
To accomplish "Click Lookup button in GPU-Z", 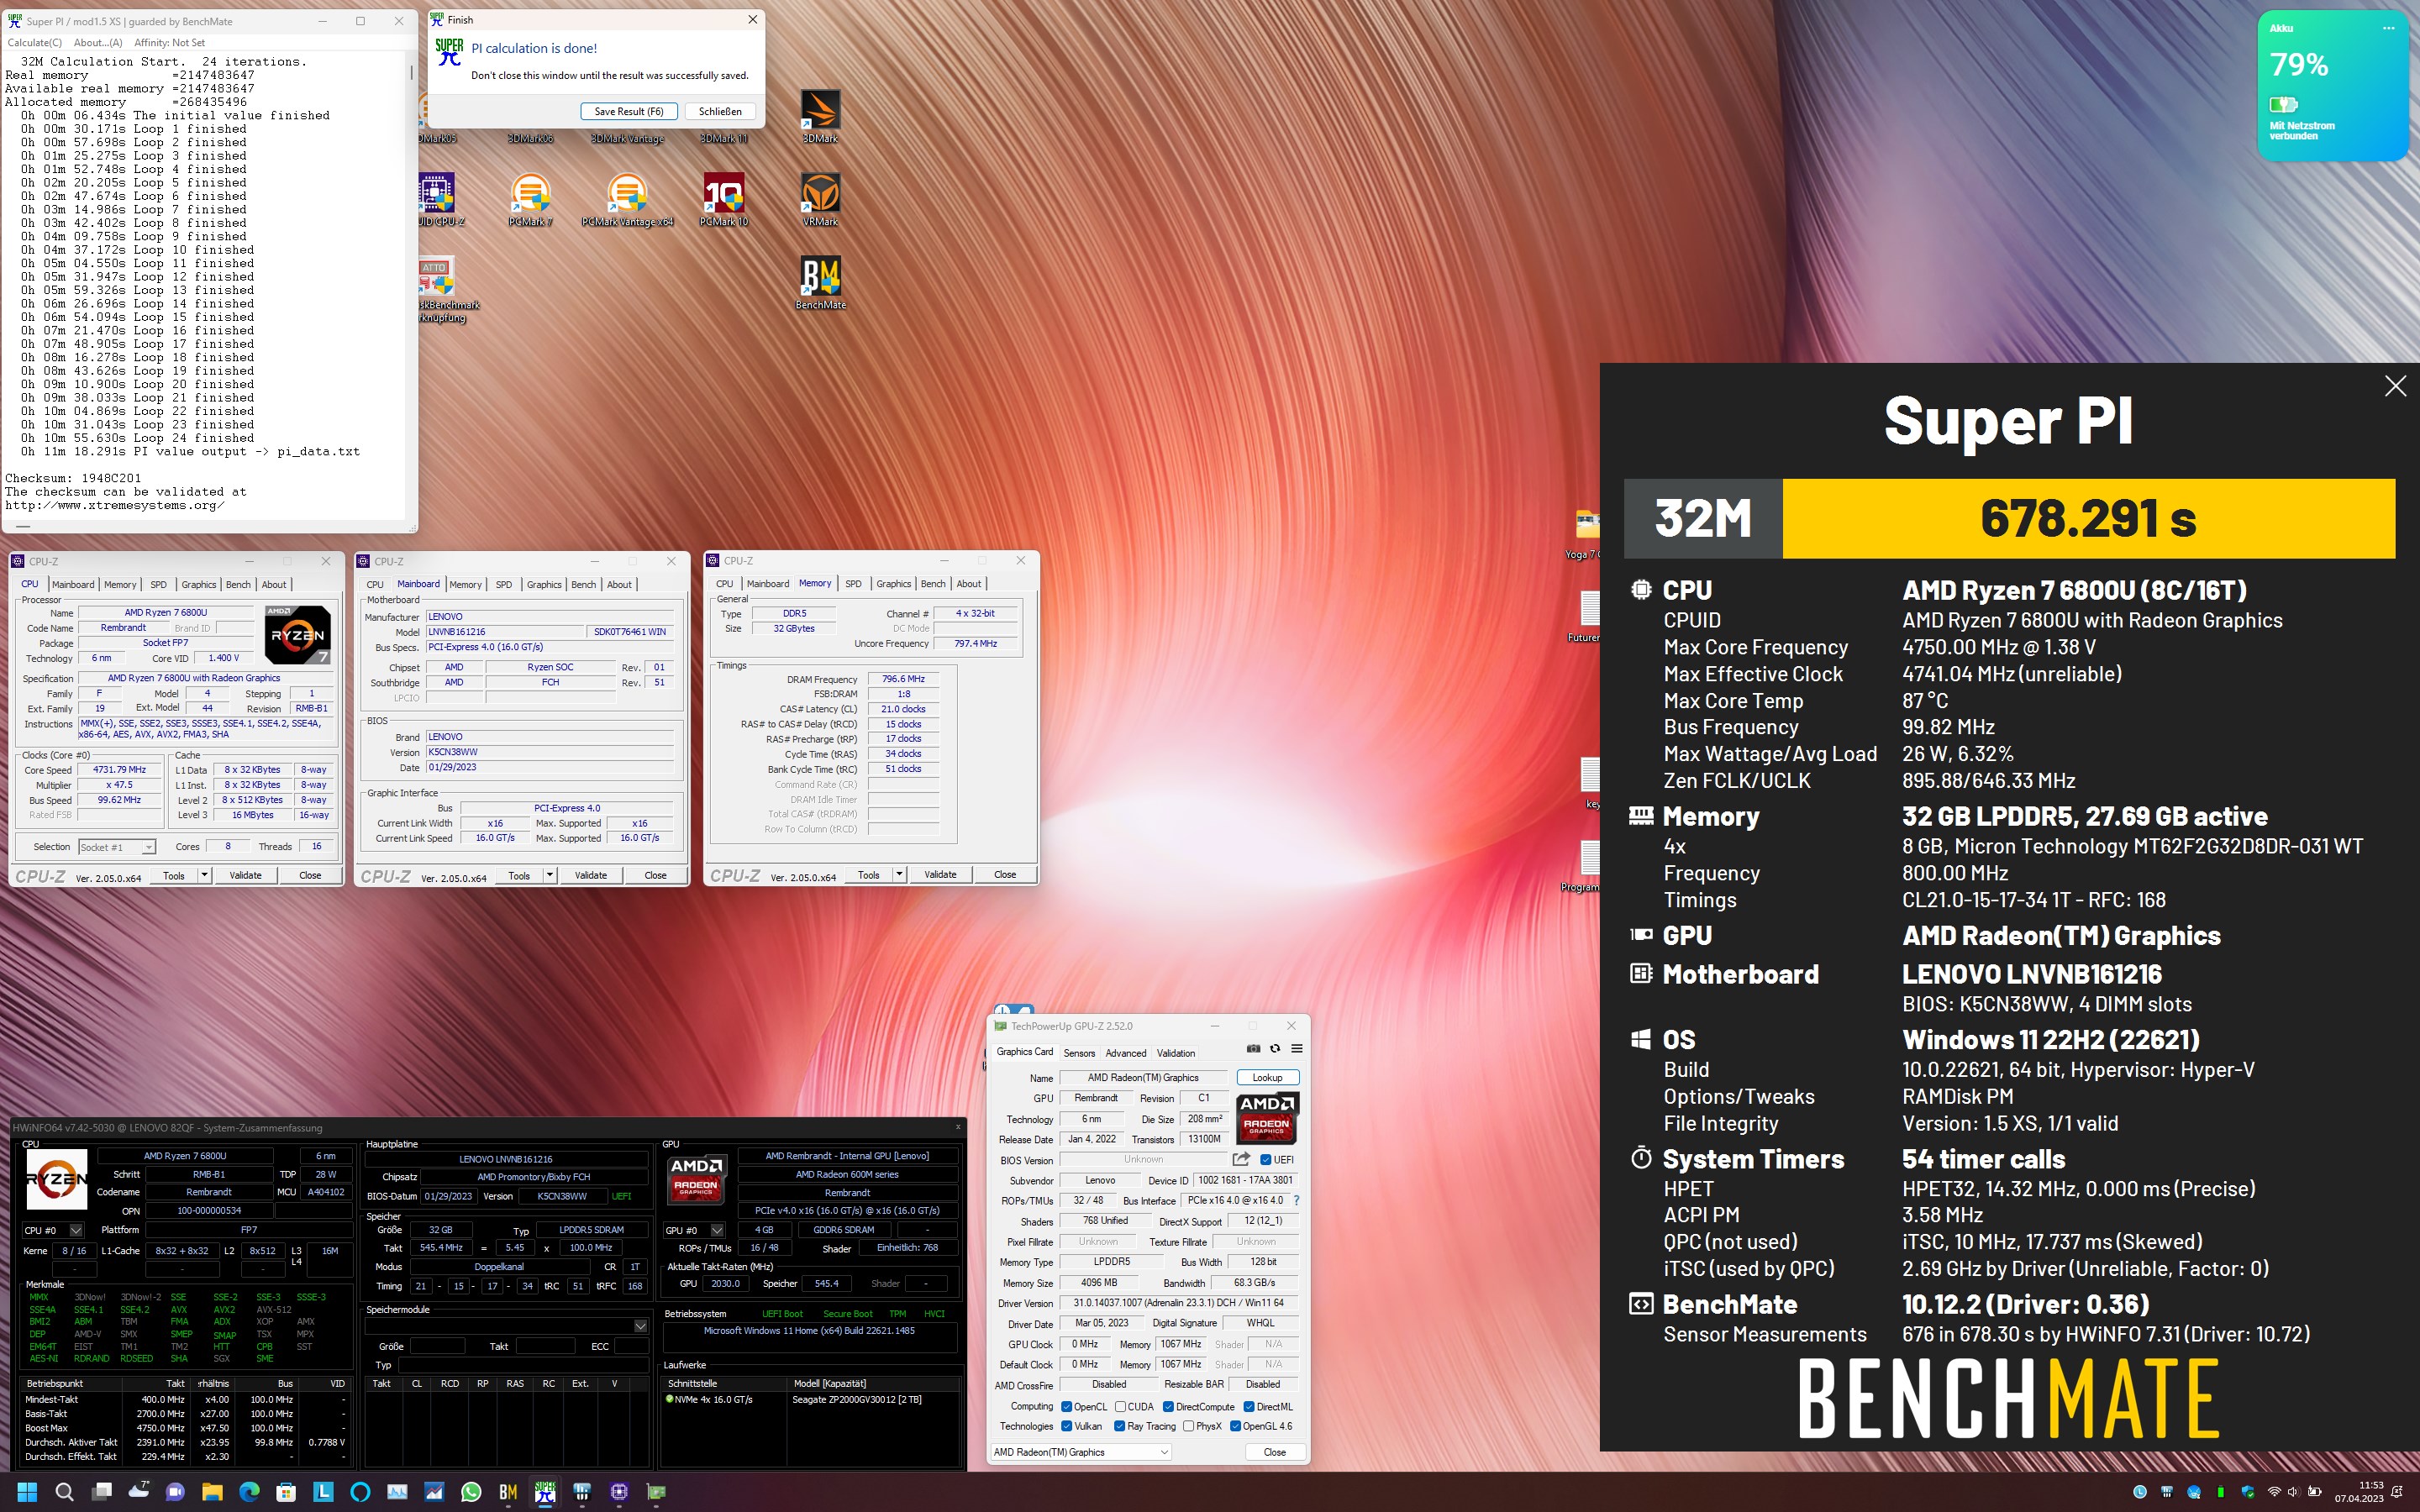I will (1267, 1077).
